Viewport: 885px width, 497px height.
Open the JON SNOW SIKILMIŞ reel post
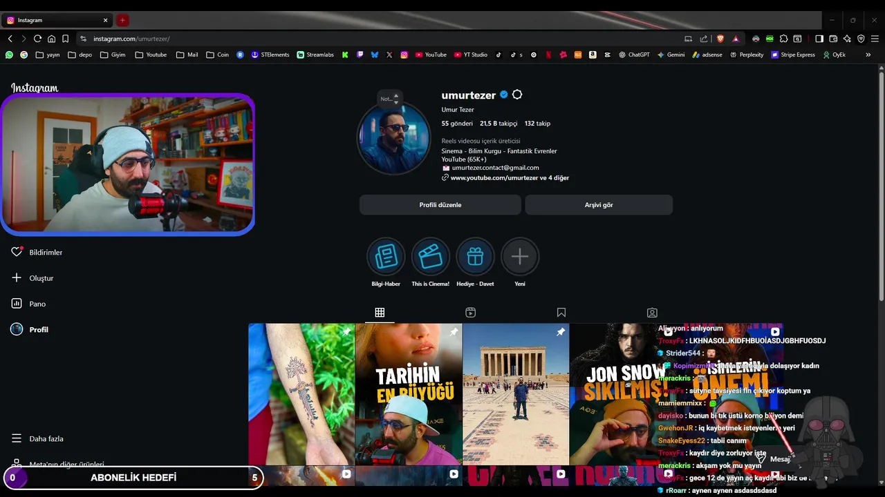pos(613,394)
